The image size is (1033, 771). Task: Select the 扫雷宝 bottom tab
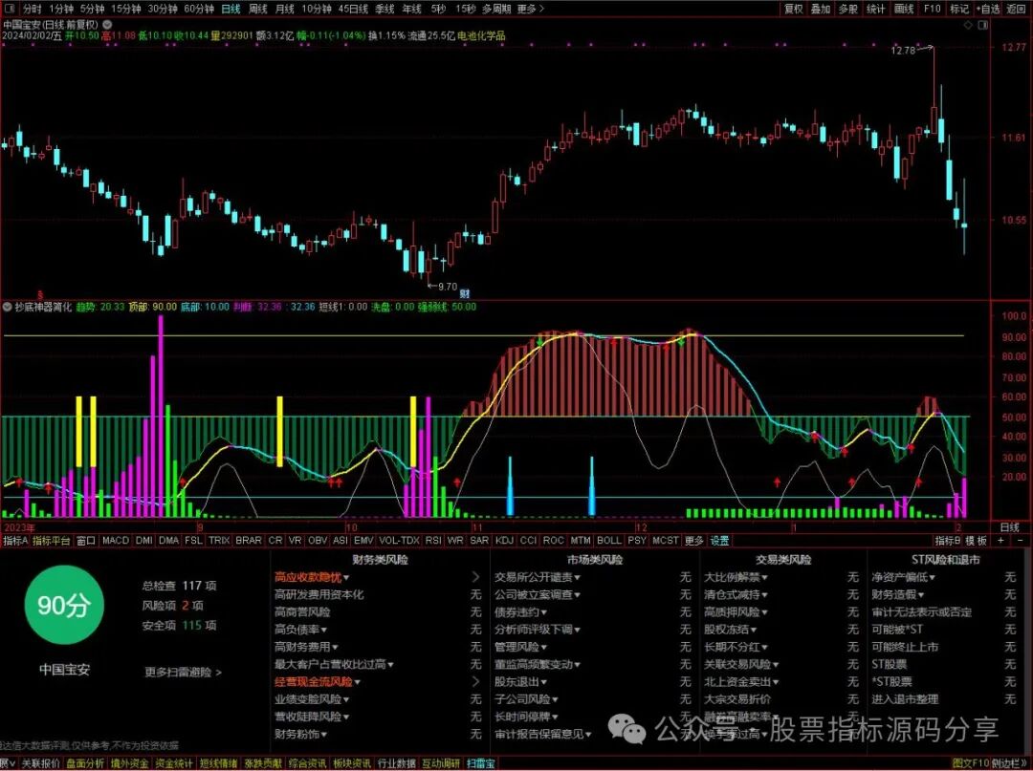(480, 763)
